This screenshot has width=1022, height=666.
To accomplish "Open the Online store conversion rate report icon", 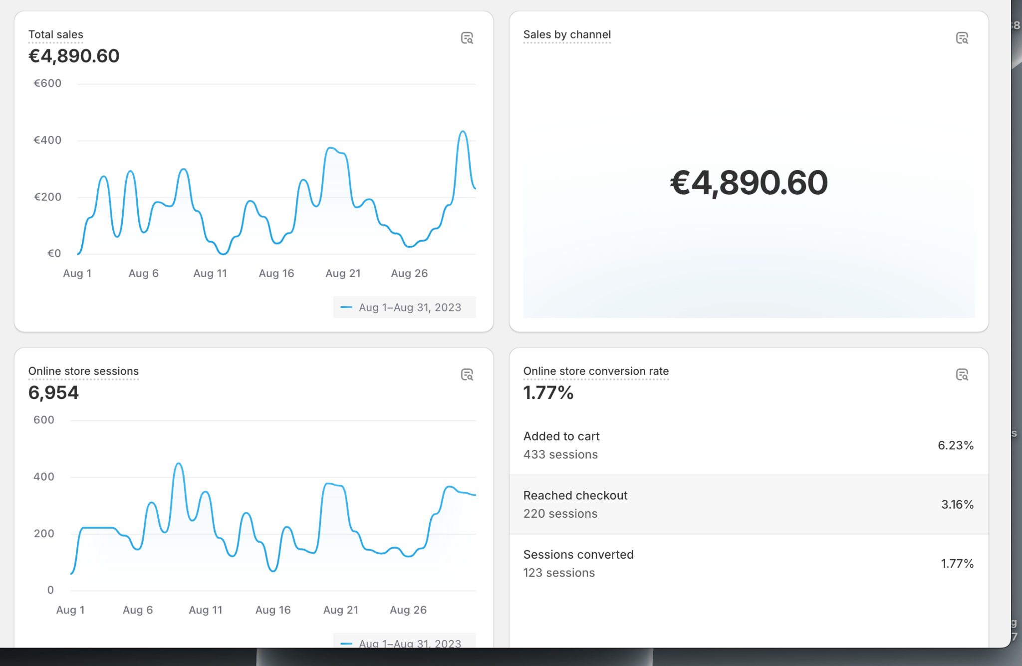I will point(962,374).
